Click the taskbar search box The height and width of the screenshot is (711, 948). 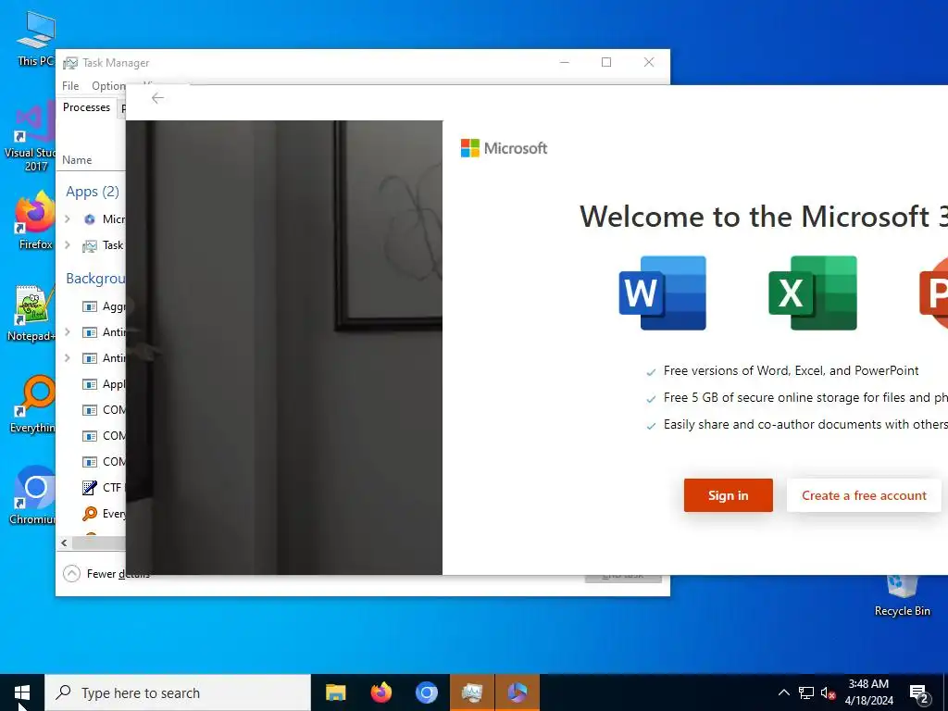(x=178, y=692)
